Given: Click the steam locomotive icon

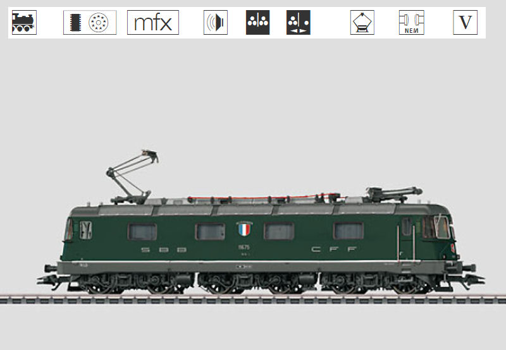Looking at the screenshot, I should click(24, 23).
